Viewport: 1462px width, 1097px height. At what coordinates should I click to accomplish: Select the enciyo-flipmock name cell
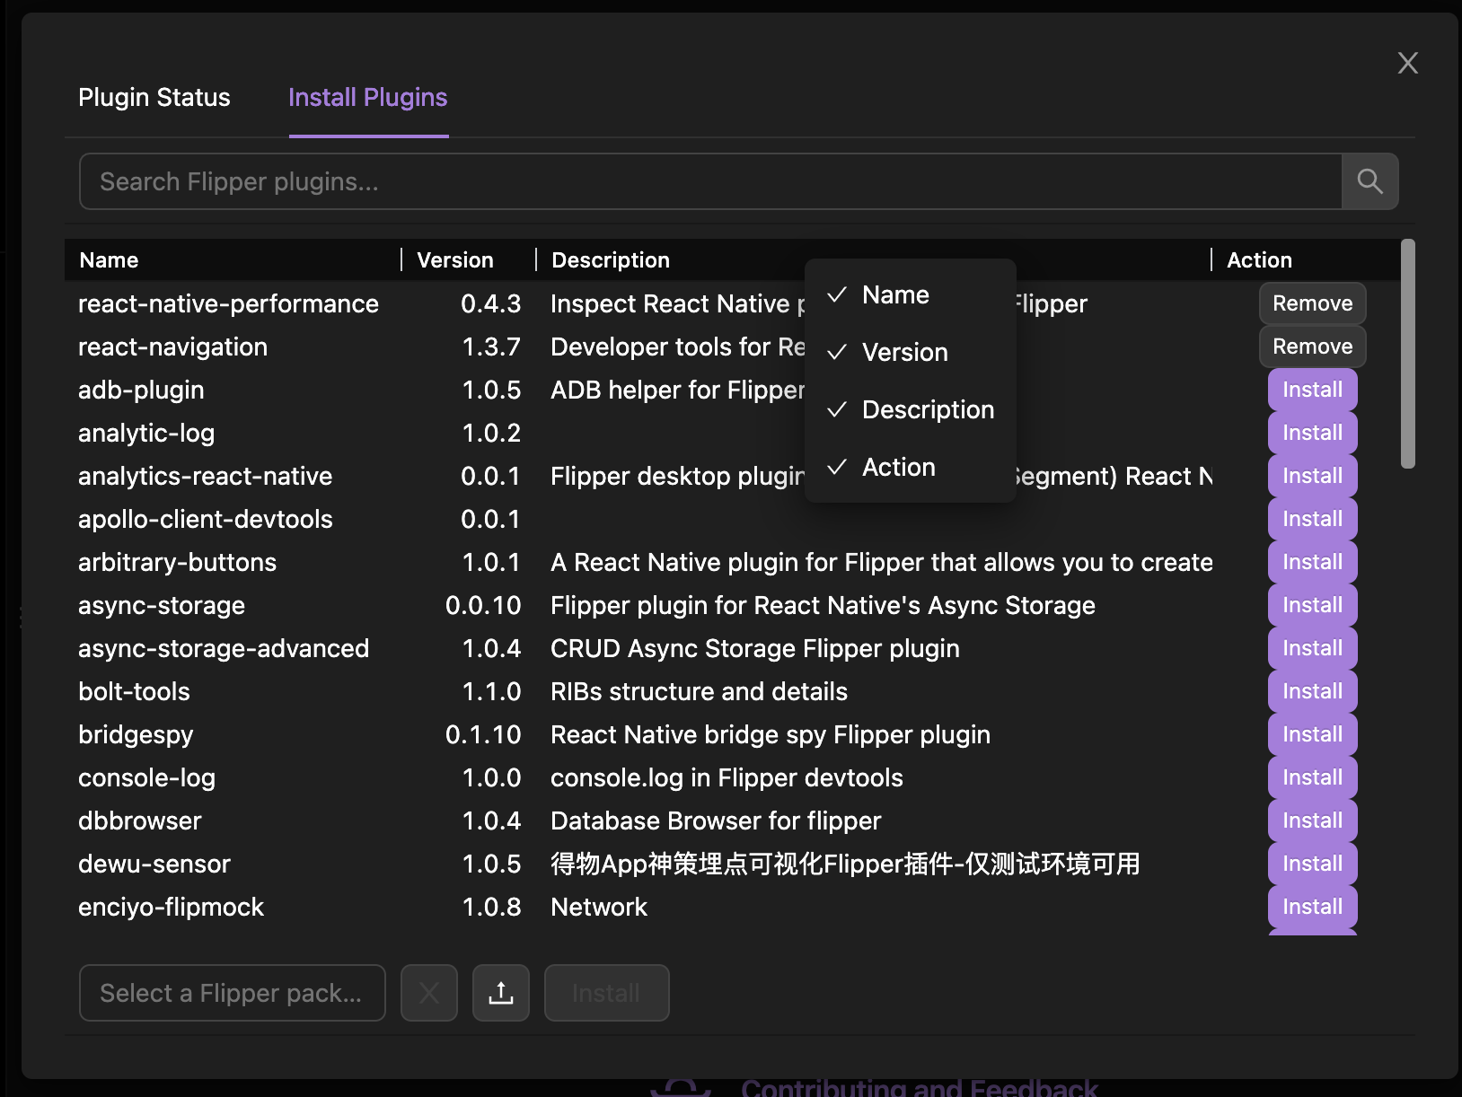tap(171, 907)
